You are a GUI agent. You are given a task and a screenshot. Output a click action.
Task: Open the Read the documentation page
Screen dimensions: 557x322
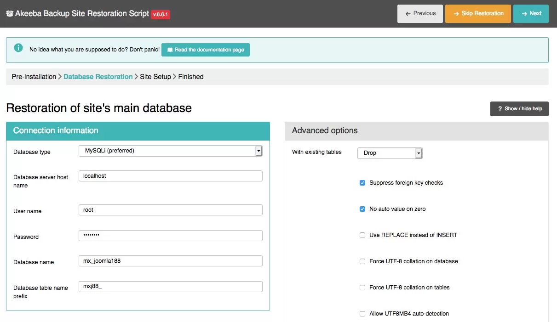[206, 50]
